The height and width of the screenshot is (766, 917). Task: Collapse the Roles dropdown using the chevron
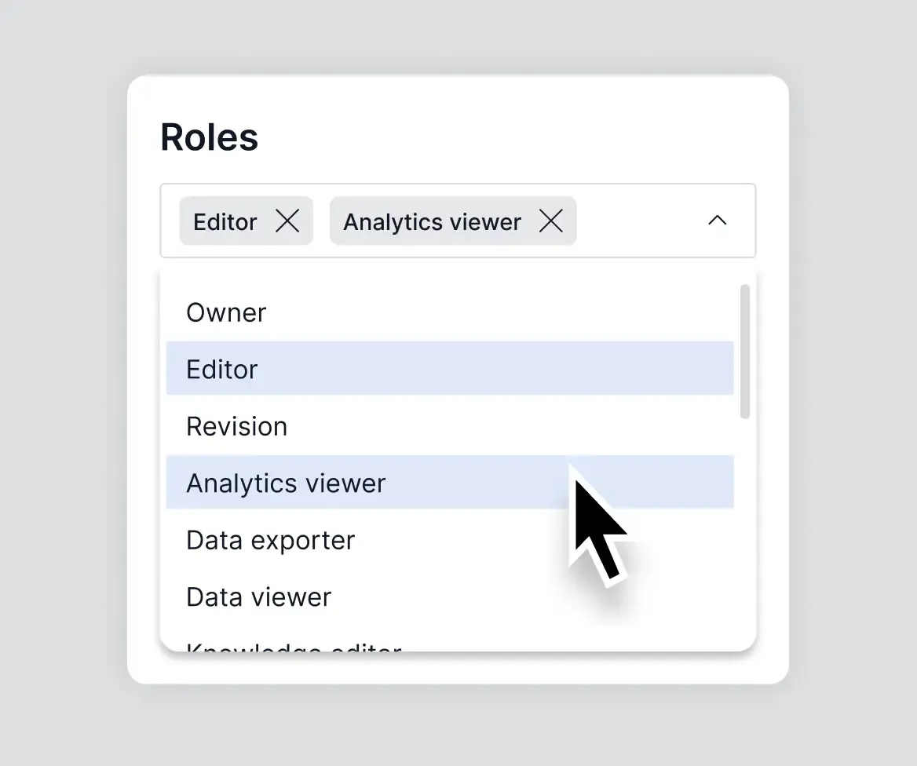coord(717,221)
